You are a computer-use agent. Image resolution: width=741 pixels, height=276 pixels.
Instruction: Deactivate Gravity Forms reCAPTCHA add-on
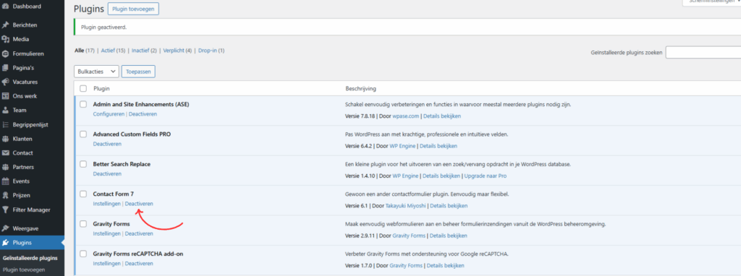point(139,263)
